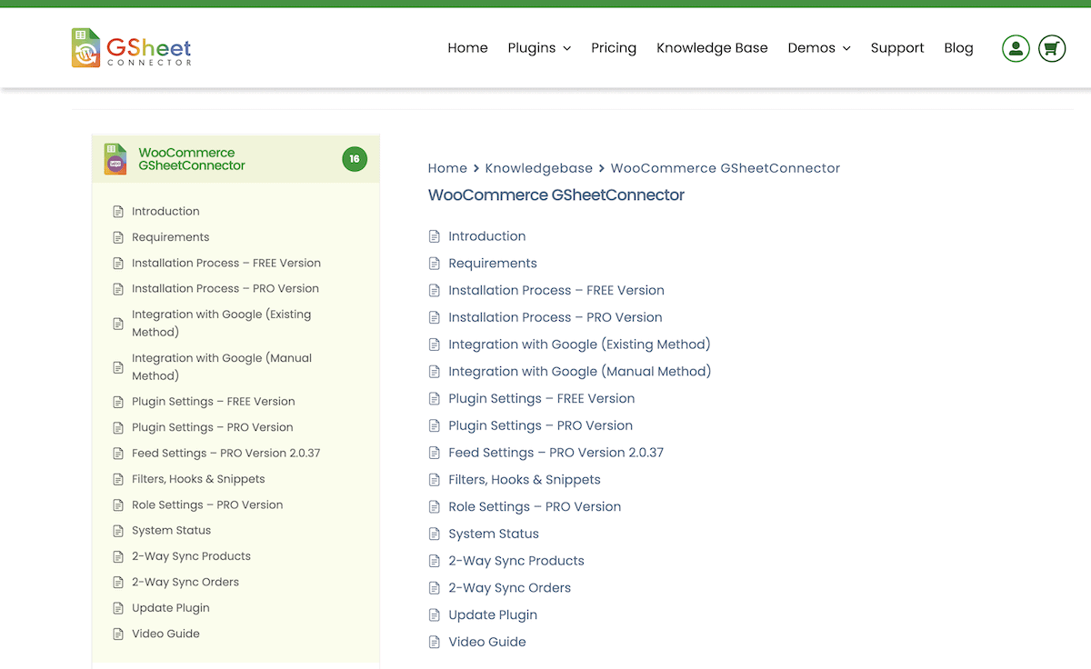Click document icon beside sidebar 2-Way Sync Orders
The width and height of the screenshot is (1091, 669).
point(117,583)
